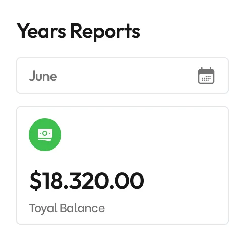Viewport: 245px width, 245px height.
Task: Click the empty middle of the June field
Action: click(126, 76)
